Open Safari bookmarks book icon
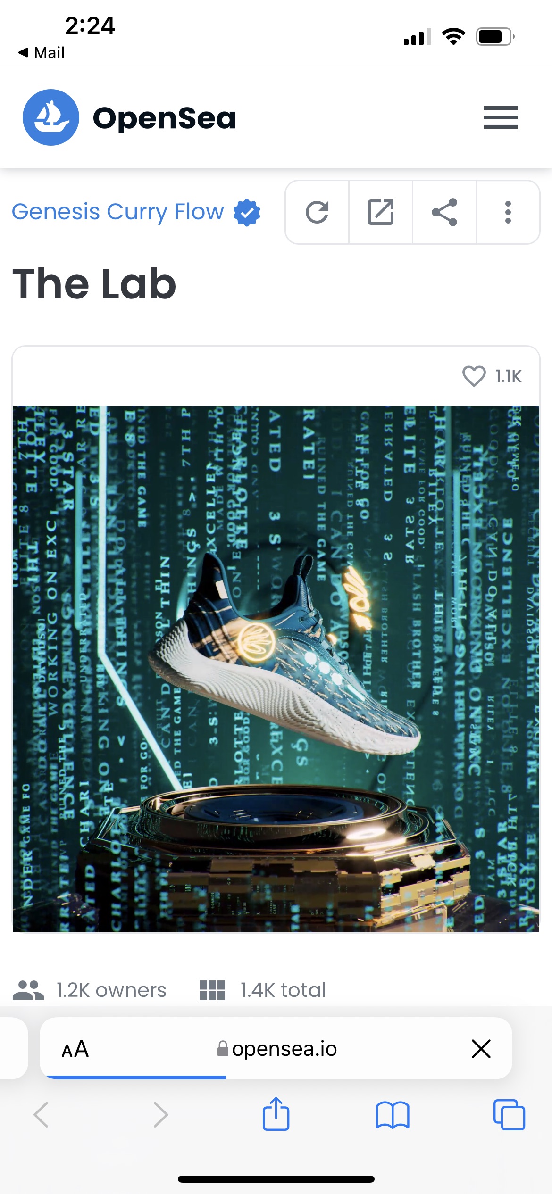Image resolution: width=552 pixels, height=1194 pixels. (x=393, y=1115)
